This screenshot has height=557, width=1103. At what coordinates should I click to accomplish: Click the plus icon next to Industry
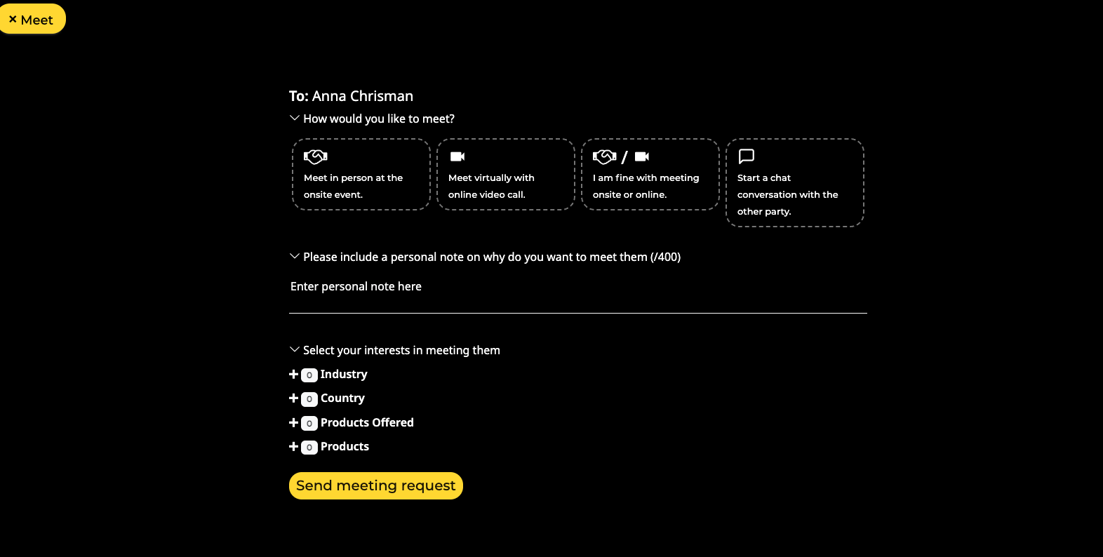[294, 375]
